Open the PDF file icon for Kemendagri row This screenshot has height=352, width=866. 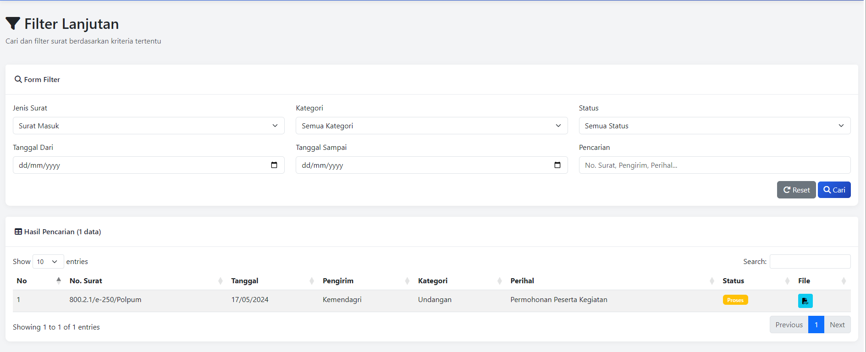(x=805, y=301)
